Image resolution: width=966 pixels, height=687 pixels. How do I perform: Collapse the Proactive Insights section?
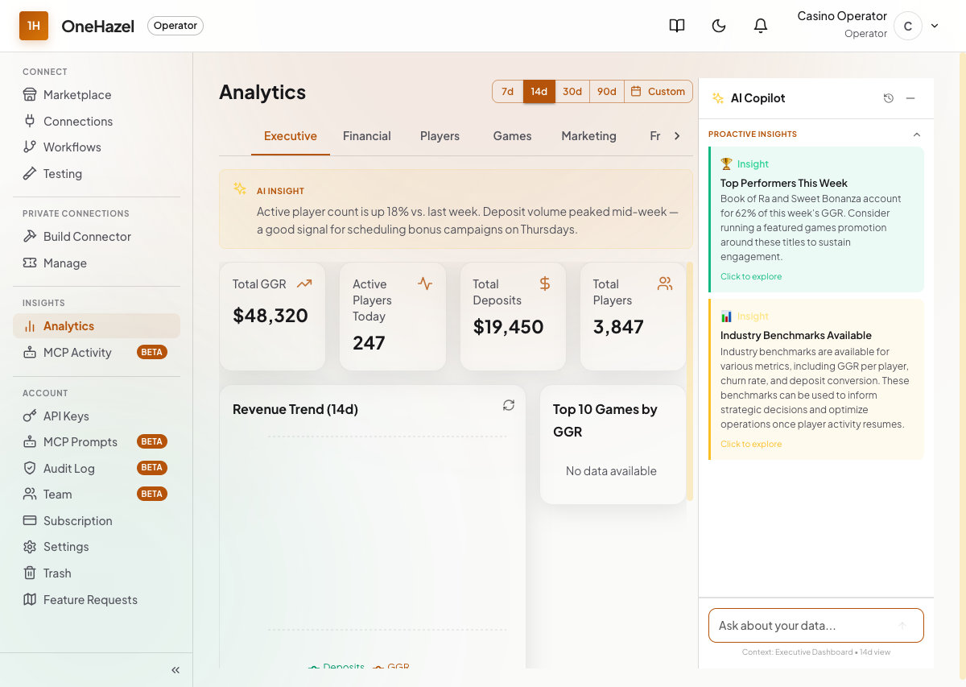pyautogui.click(x=916, y=135)
